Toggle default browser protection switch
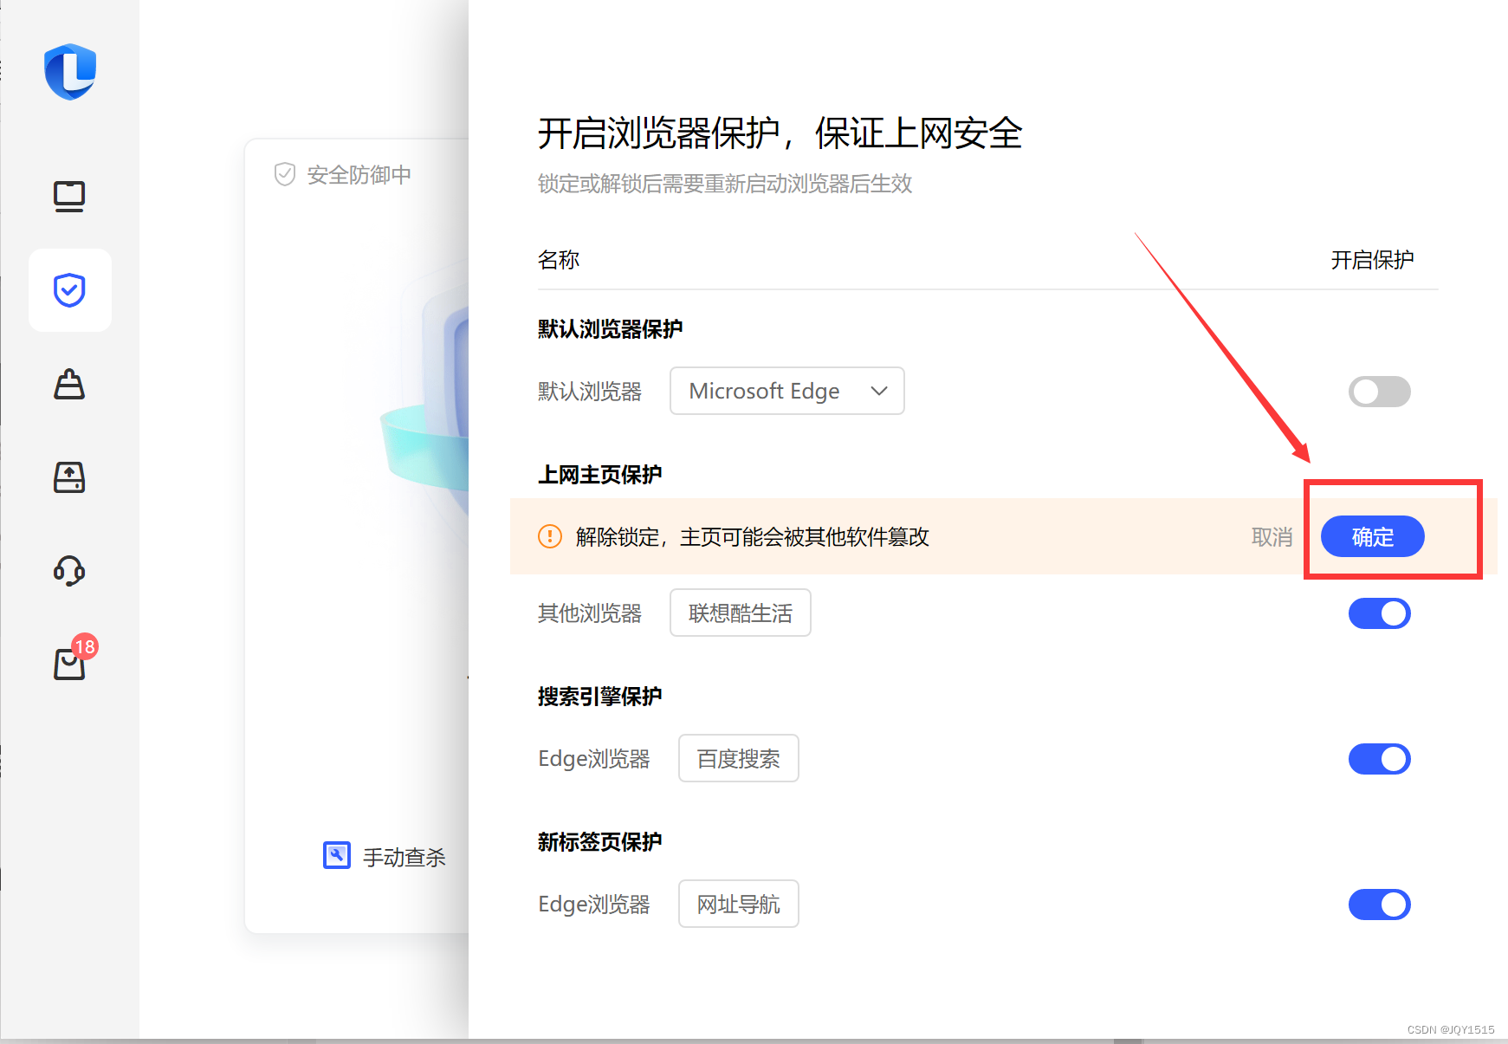This screenshot has height=1044, width=1508. [x=1379, y=392]
